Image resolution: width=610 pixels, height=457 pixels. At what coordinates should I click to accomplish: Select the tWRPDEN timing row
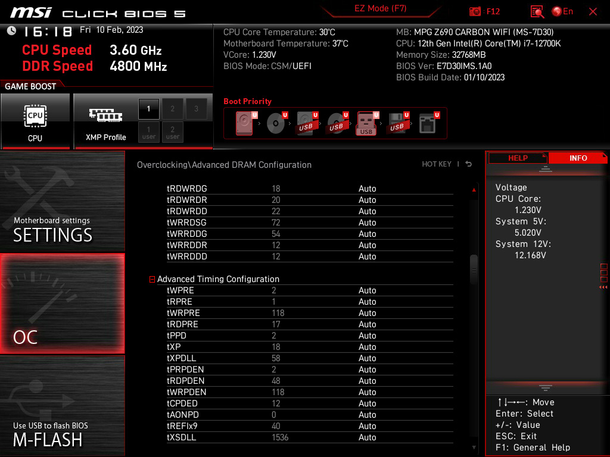tap(310, 392)
